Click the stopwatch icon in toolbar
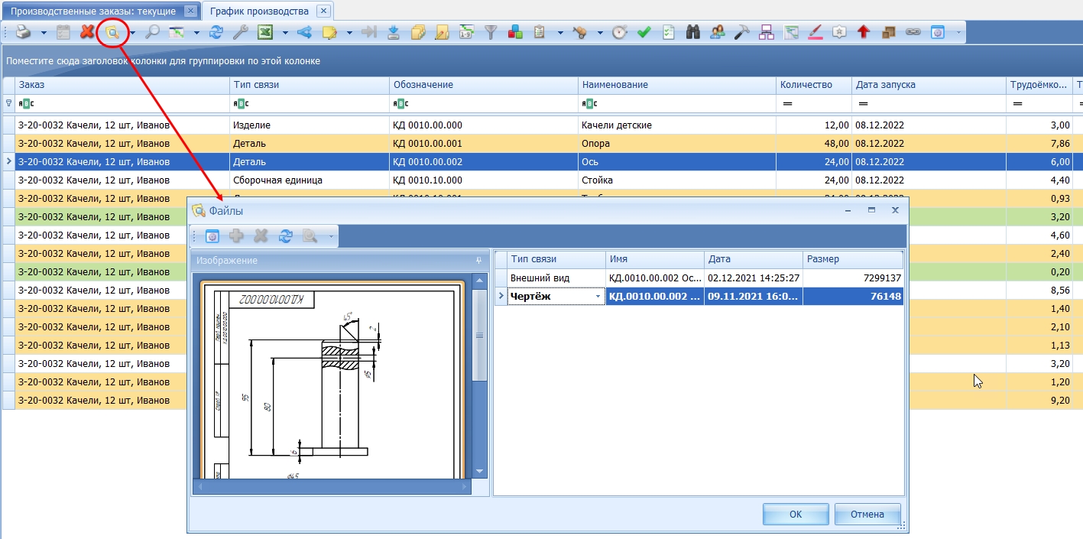1083x539 pixels. tap(620, 32)
